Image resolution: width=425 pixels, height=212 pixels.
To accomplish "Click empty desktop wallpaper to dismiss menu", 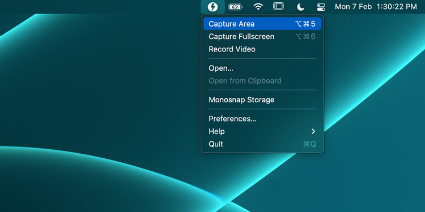I will pyautogui.click(x=95, y=94).
